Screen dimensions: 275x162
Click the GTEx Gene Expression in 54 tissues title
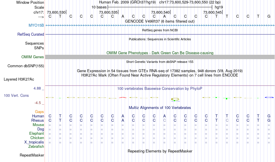[160, 71]
